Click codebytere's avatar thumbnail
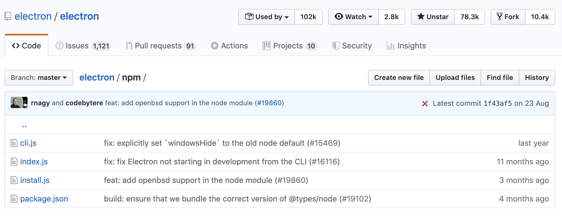Screen dimensions: 562x224 click(x=25, y=102)
